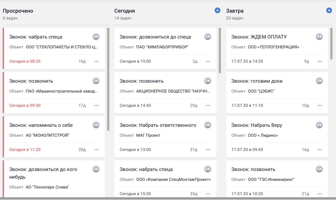Image resolution: width=336 pixels, height=200 pixels.
Task: Add a task in the Сегодня column
Action: click(218, 11)
